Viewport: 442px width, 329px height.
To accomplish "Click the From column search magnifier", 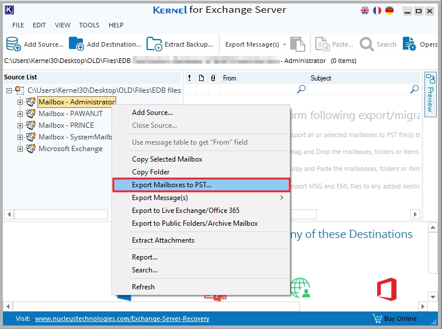I will click(301, 89).
